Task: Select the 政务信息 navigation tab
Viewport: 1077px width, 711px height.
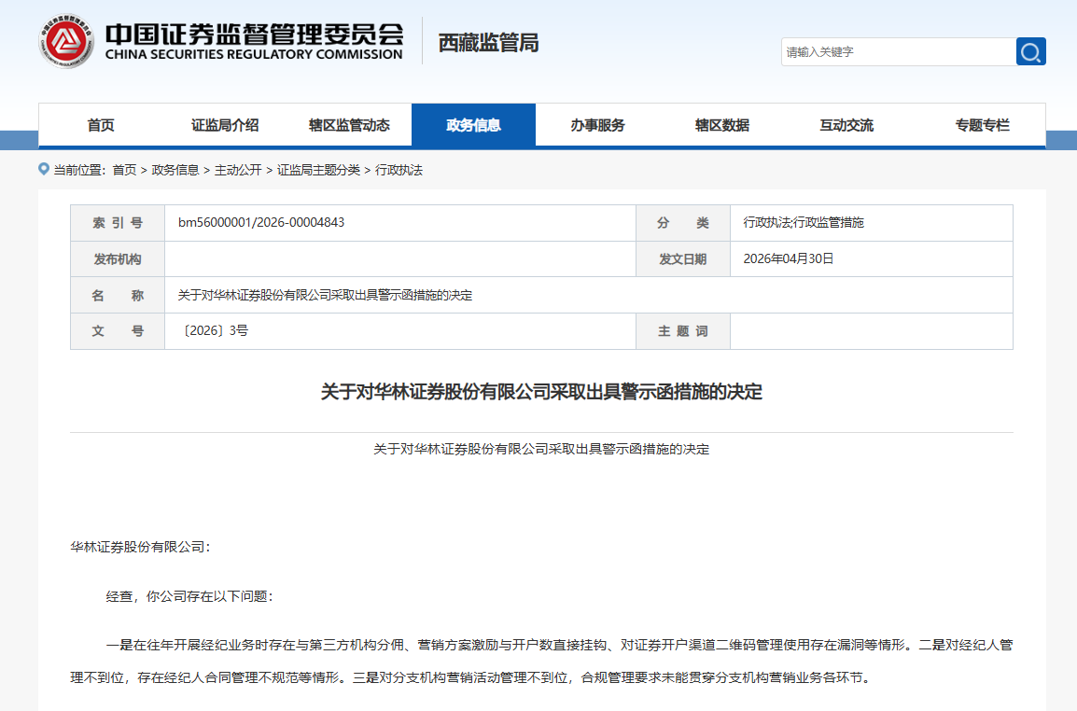Action: click(473, 125)
